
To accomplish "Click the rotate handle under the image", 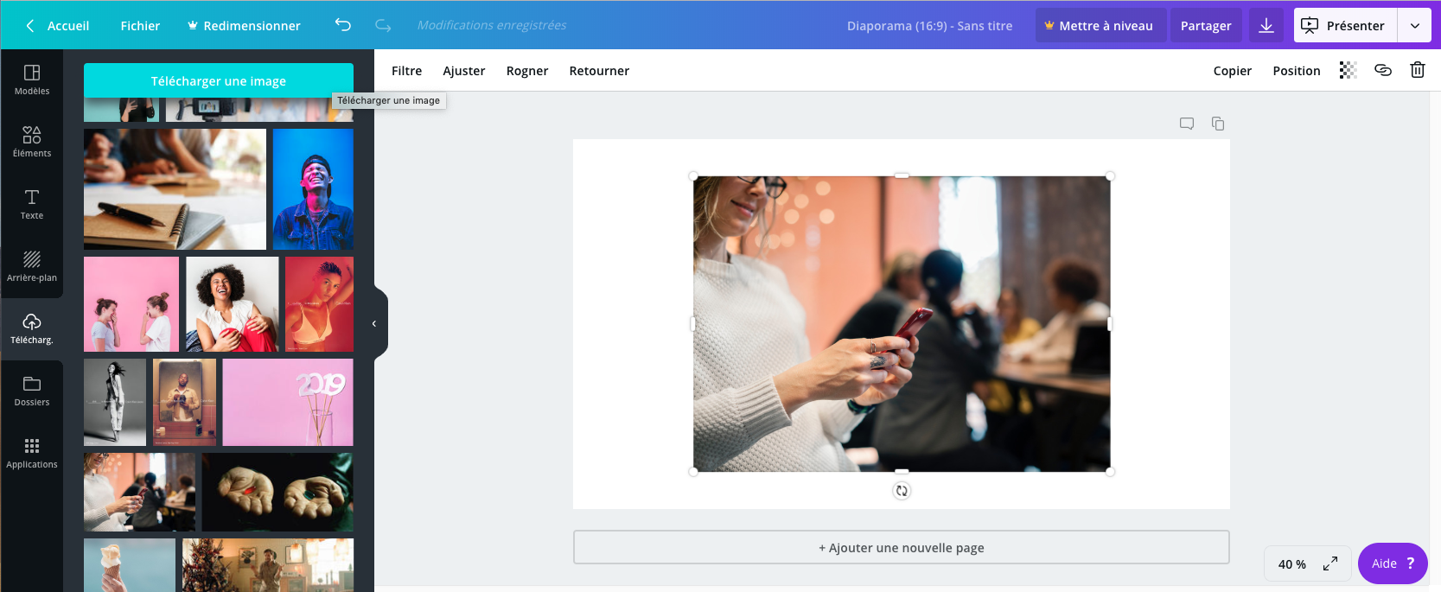I will pos(902,491).
